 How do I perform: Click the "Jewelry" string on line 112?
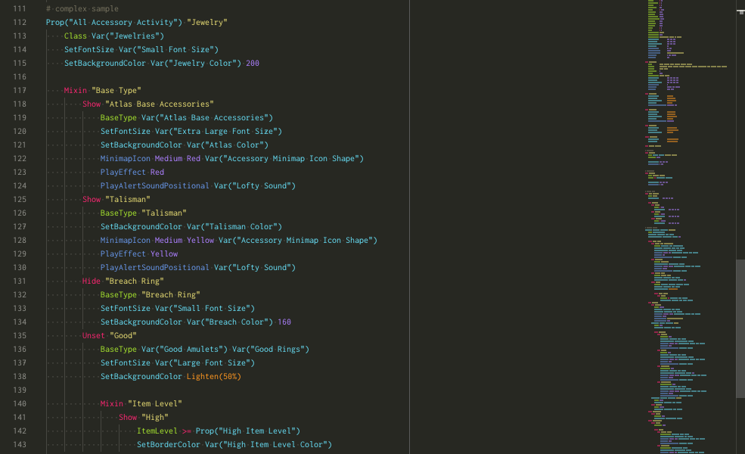[x=207, y=23]
